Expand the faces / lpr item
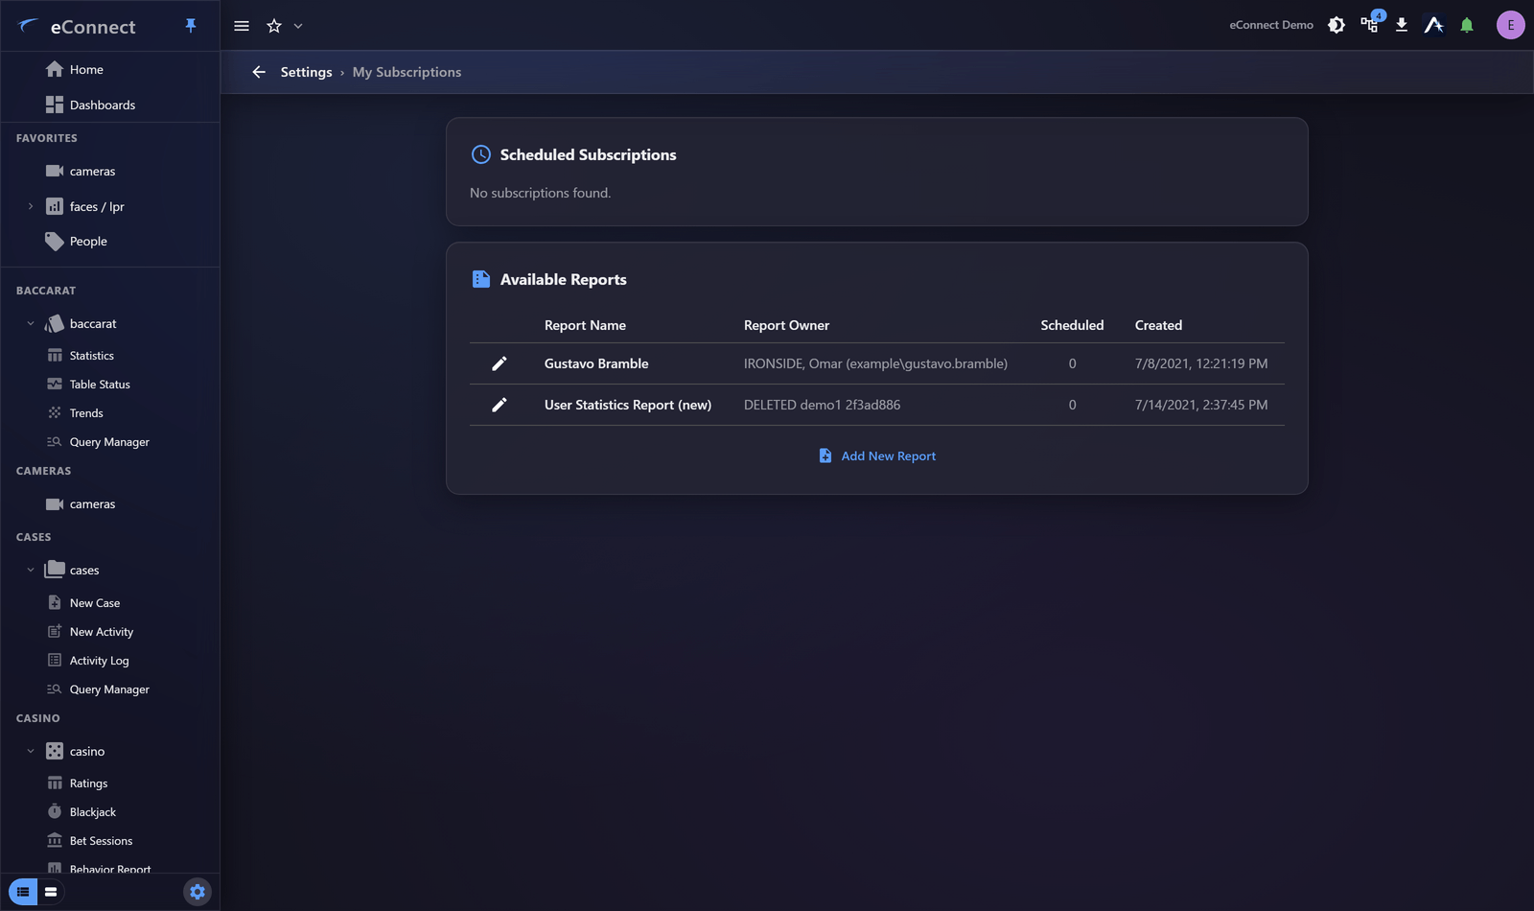 pos(31,206)
